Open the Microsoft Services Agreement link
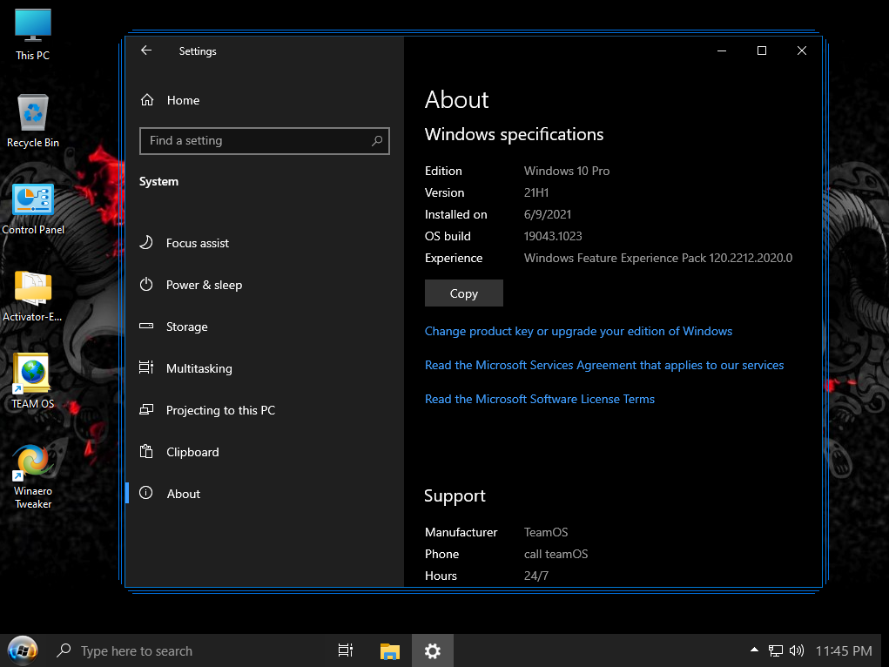 [x=604, y=365]
